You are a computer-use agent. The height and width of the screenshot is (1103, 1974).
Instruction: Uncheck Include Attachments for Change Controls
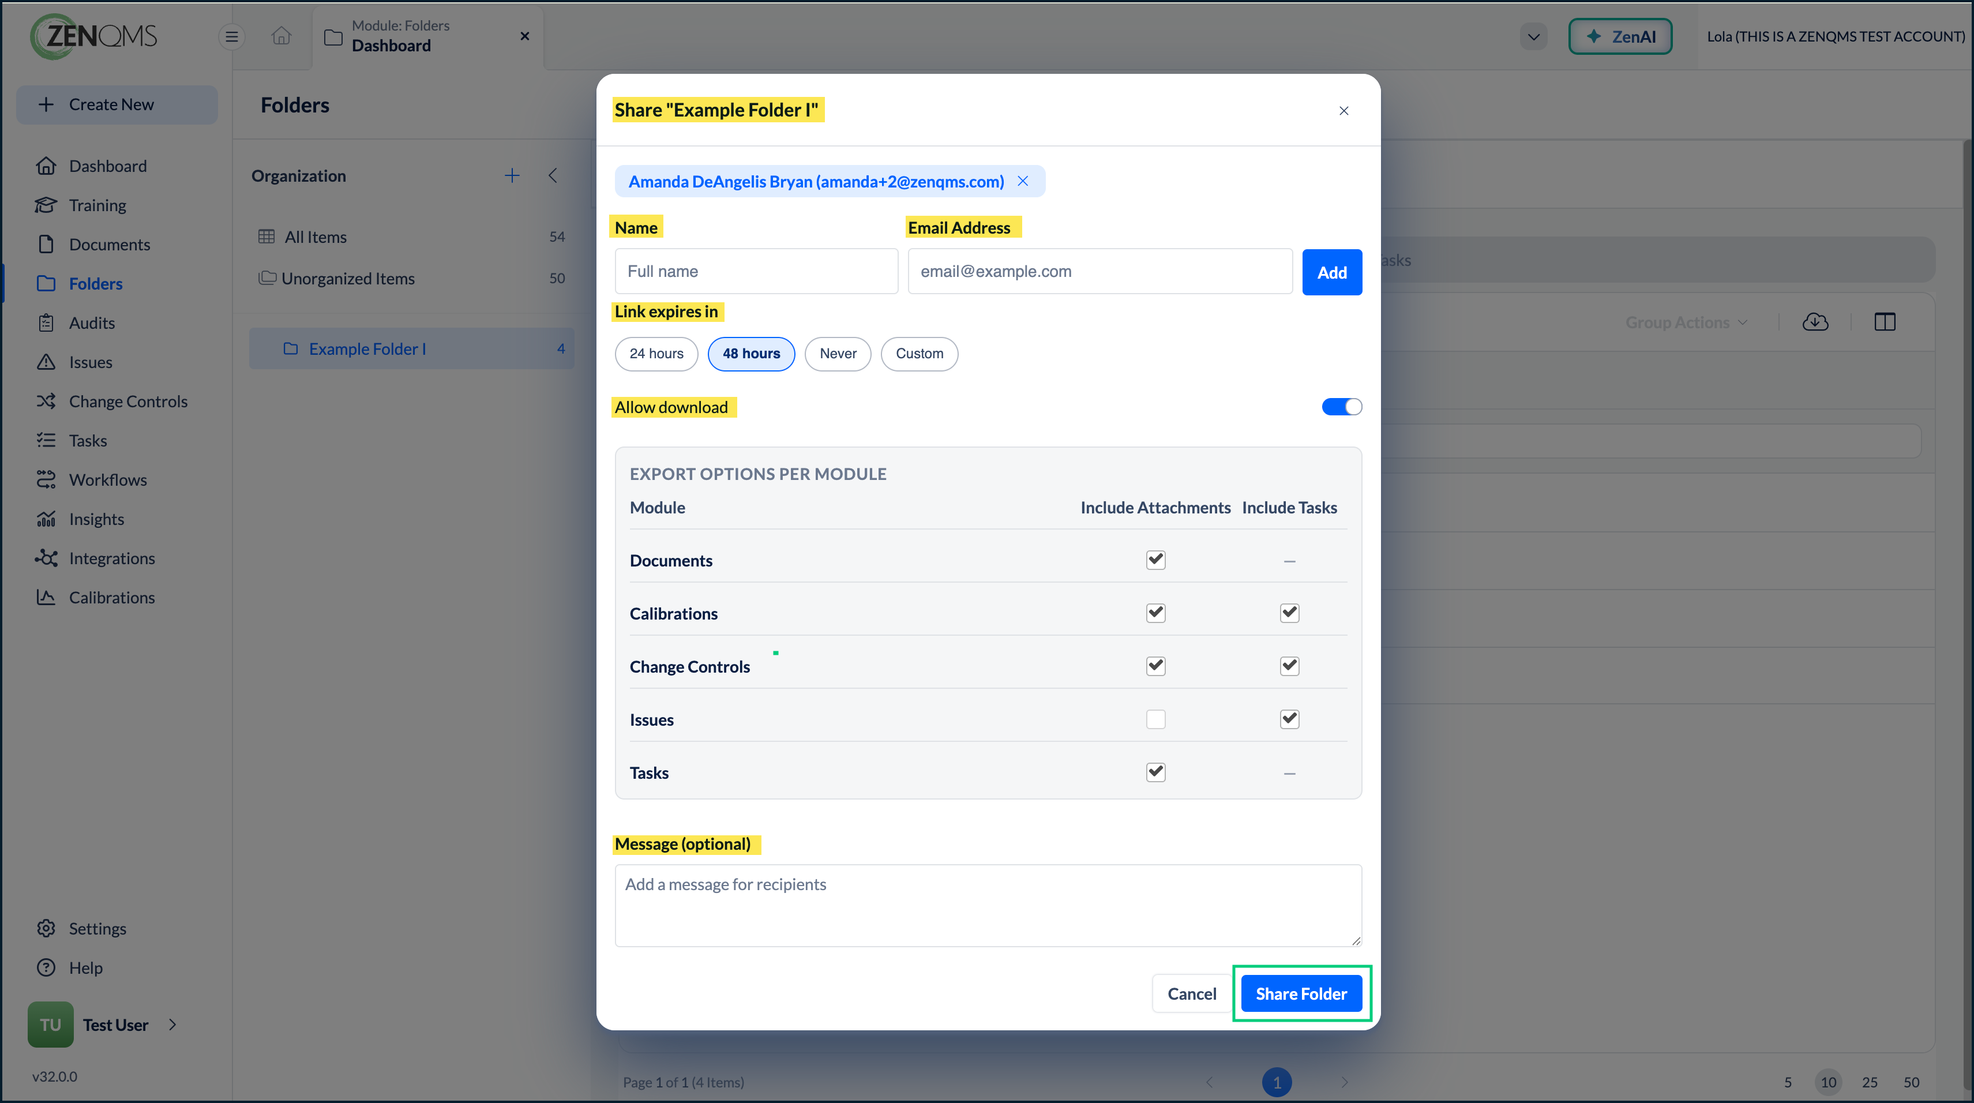[1155, 665]
